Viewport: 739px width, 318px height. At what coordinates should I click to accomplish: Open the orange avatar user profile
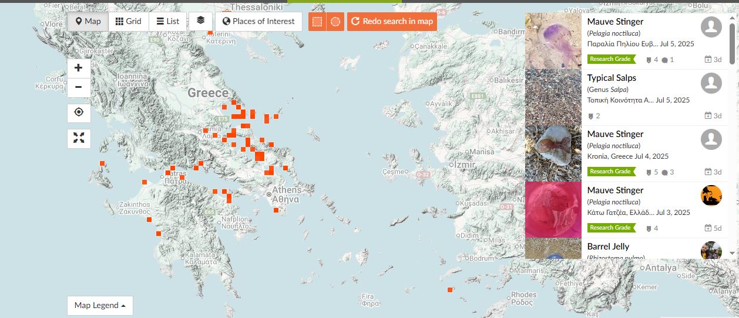pyautogui.click(x=711, y=196)
